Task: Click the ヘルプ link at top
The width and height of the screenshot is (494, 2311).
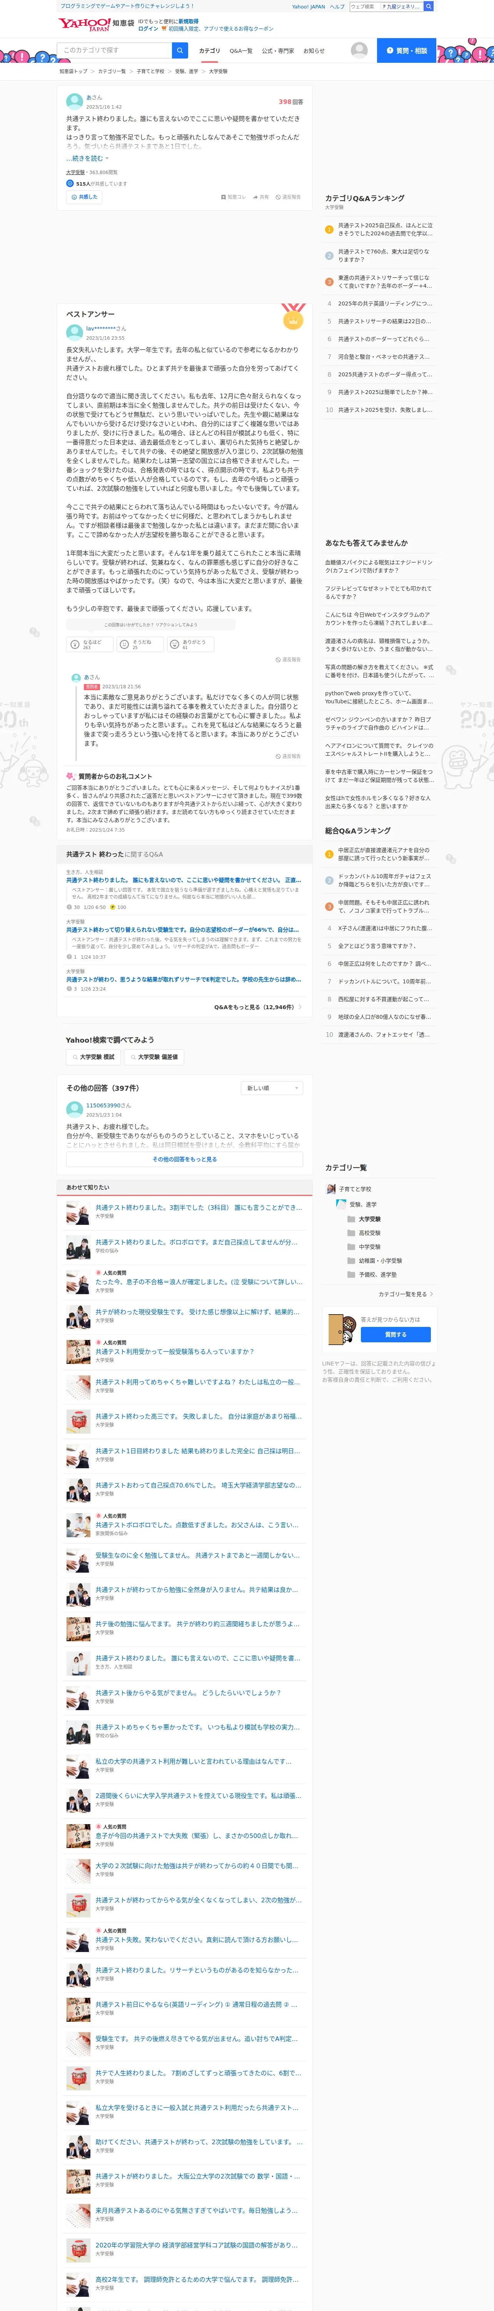Action: [337, 6]
